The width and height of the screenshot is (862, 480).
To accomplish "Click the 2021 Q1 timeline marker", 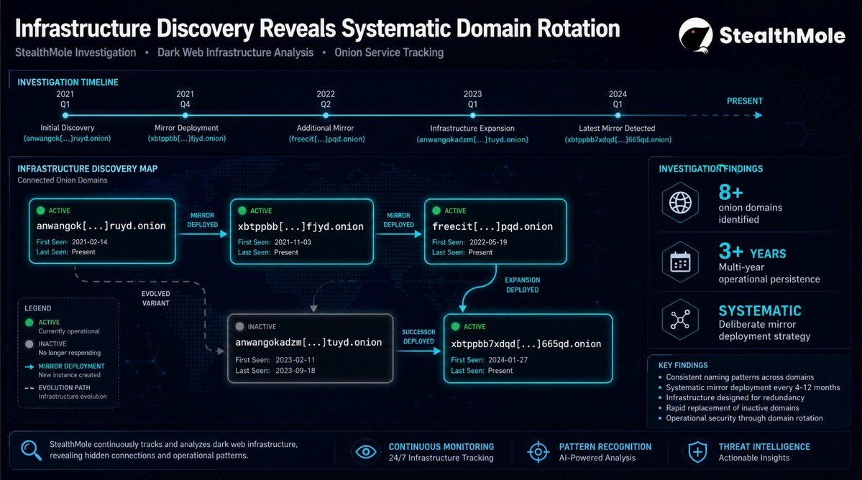I will (x=65, y=116).
